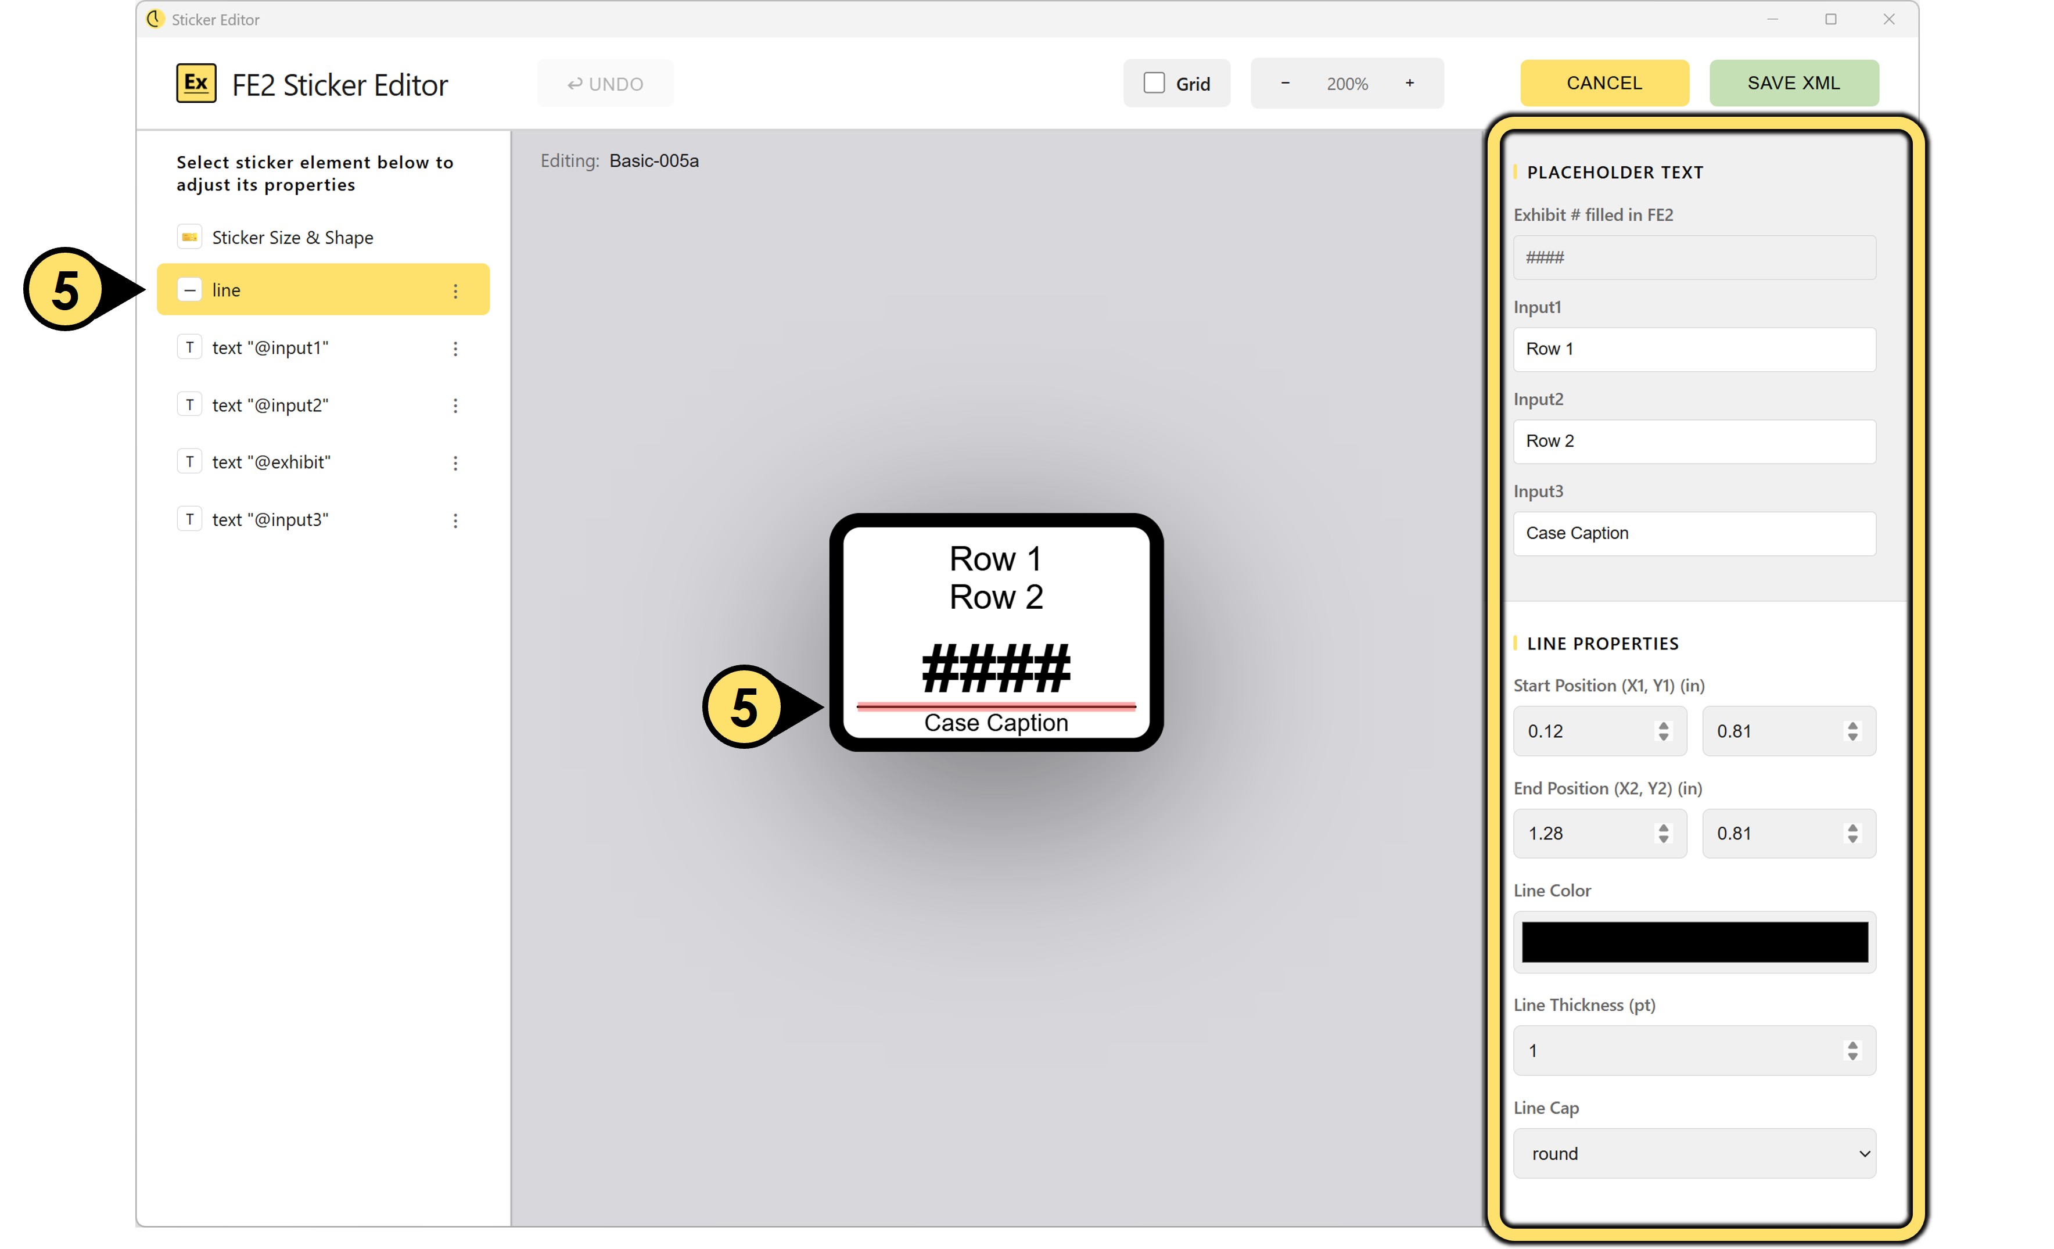Step the Start Position X1 spinner
Screen dimensions: 2054x1249
click(1663, 731)
